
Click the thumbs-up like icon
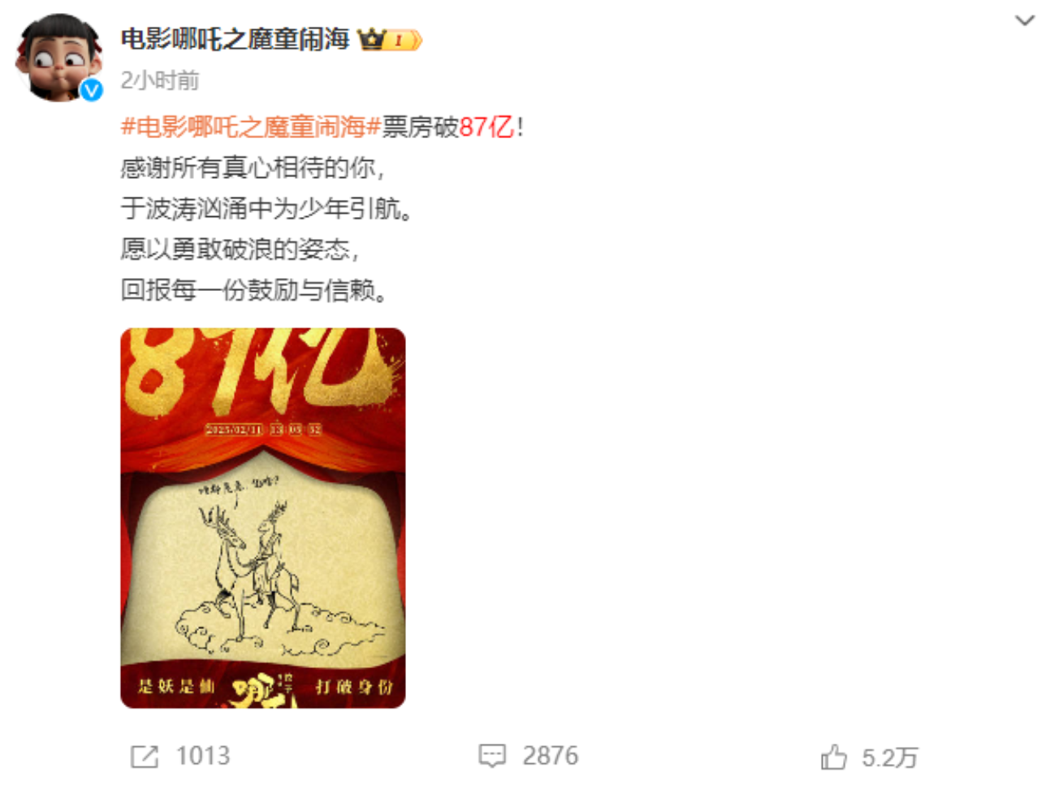pos(833,757)
